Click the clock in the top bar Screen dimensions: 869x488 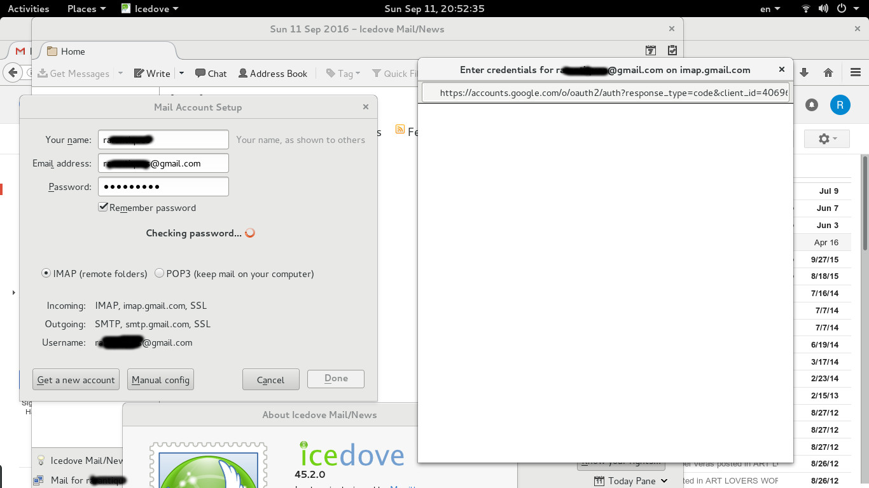point(434,9)
